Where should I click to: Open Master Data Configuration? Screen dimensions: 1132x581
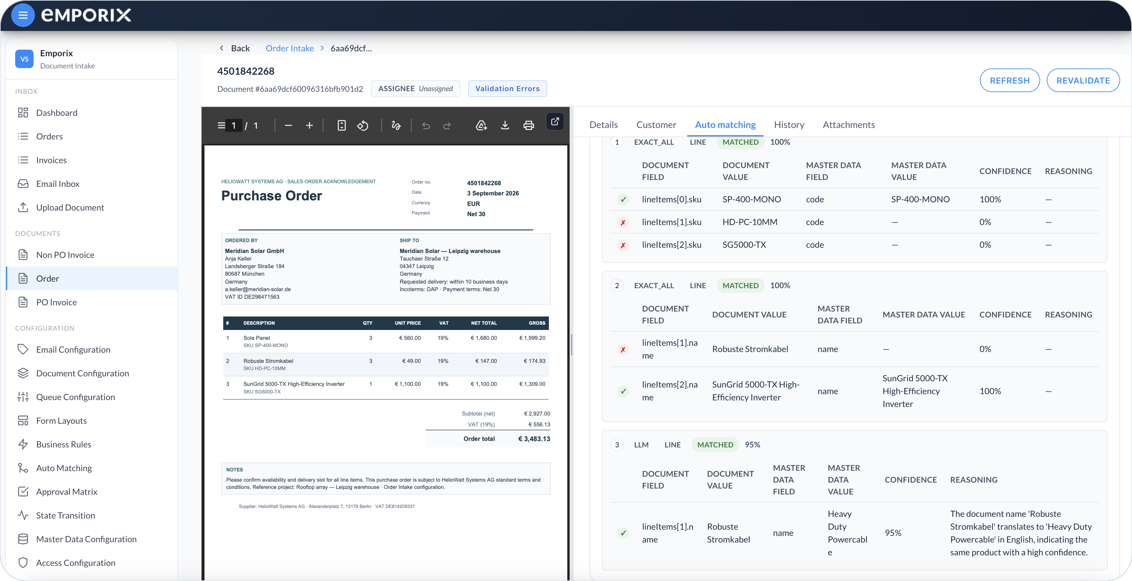click(x=92, y=539)
